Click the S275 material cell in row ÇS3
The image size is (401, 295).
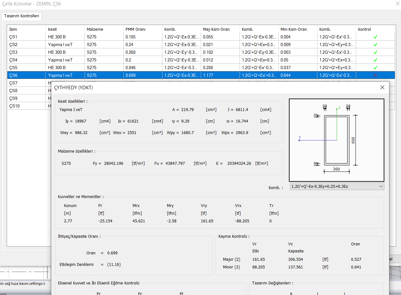[92, 52]
